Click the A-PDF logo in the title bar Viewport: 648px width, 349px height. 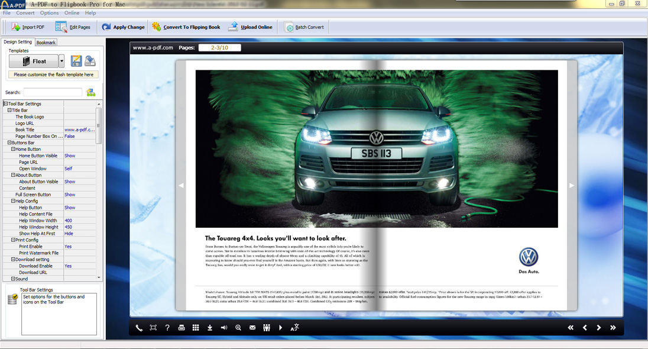(13, 5)
